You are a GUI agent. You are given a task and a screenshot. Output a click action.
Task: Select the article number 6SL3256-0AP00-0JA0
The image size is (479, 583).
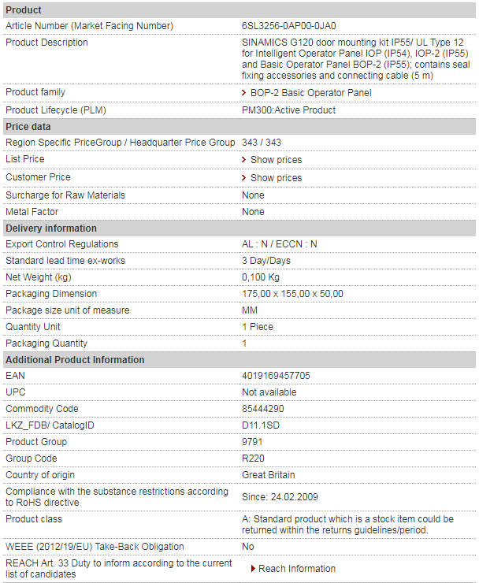pyautogui.click(x=288, y=26)
